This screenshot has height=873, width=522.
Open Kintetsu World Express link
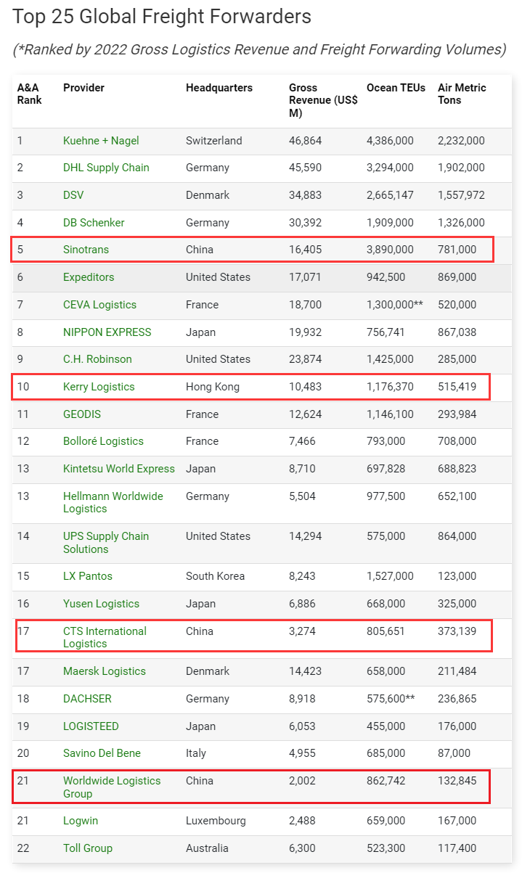pyautogui.click(x=119, y=469)
